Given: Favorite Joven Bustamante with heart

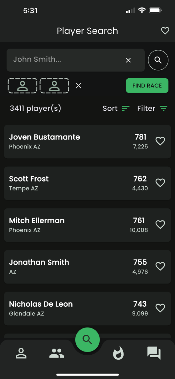Looking at the screenshot, I should click(x=160, y=141).
